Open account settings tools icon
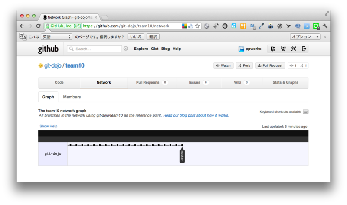 point(294,49)
